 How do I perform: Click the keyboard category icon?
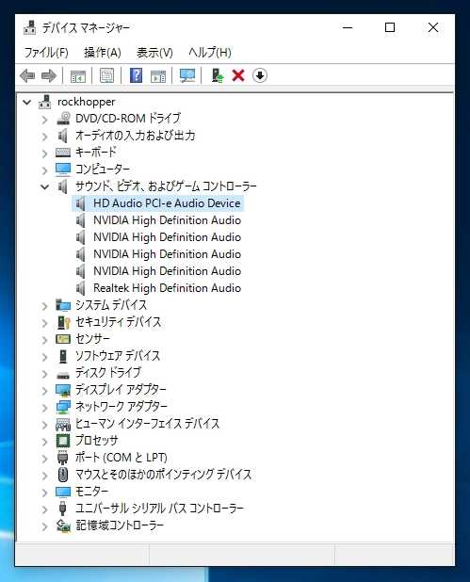tap(63, 153)
